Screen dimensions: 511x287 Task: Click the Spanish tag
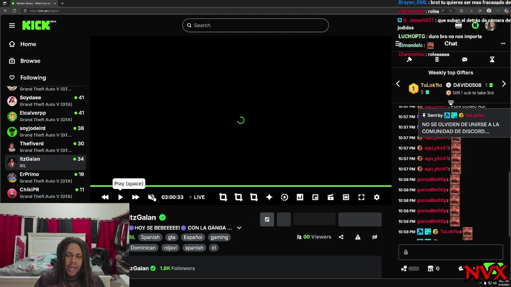pyautogui.click(x=150, y=237)
